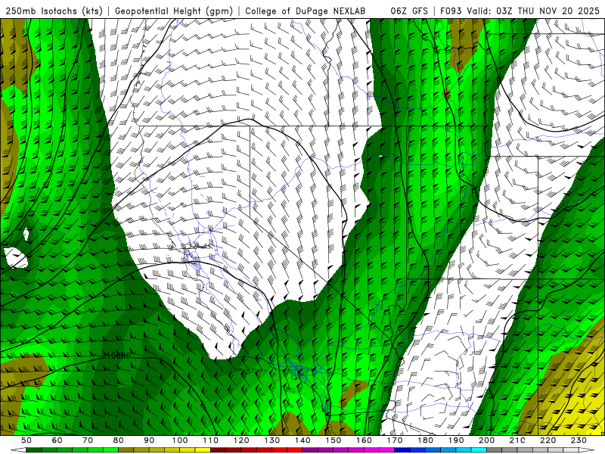Click the cyan swatch just left of 200
The width and height of the screenshot is (605, 454).
click(x=479, y=450)
